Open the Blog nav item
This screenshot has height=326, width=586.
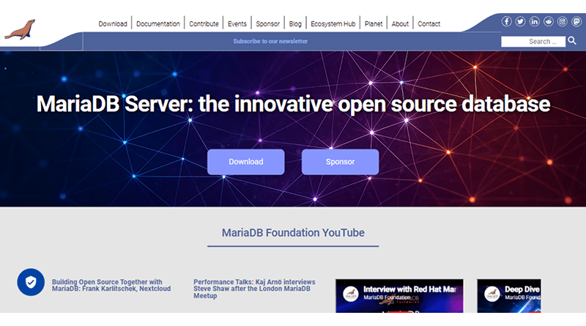click(x=295, y=24)
